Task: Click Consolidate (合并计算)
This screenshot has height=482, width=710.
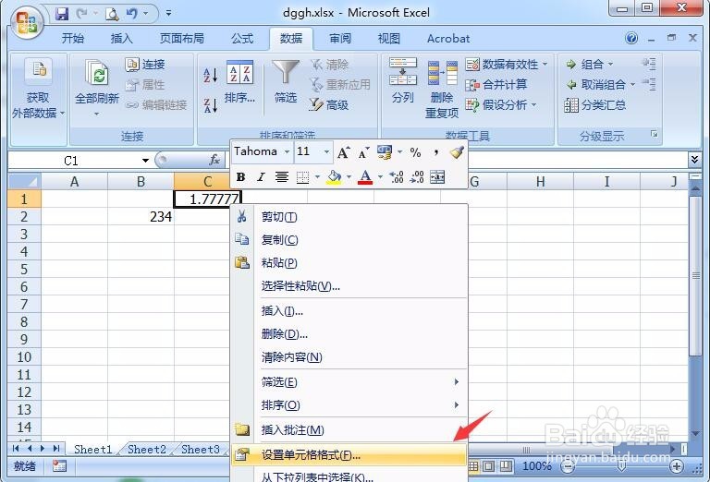Action: [x=496, y=85]
